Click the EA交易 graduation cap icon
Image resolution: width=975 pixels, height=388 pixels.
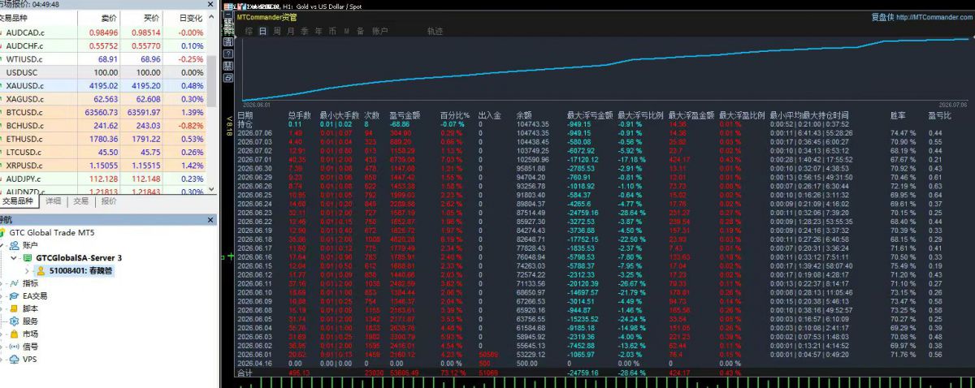click(x=12, y=296)
